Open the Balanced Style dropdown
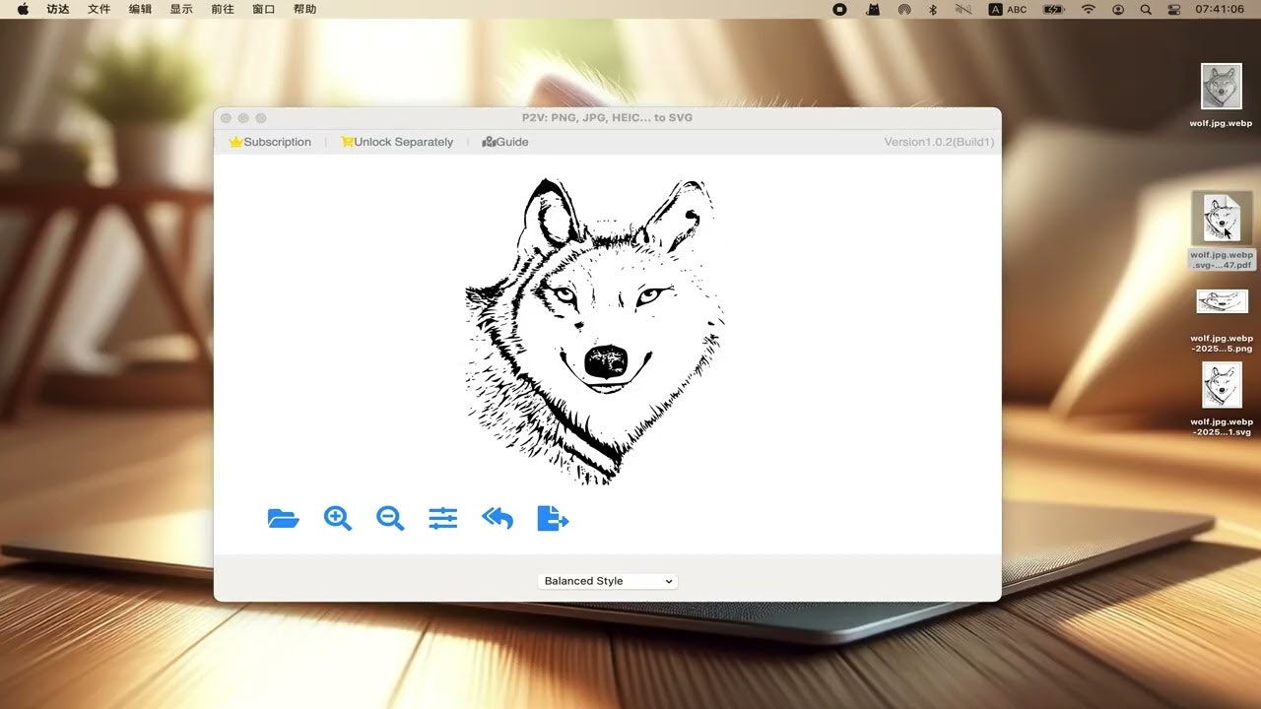Viewport: 1261px width, 709px height. click(x=607, y=581)
